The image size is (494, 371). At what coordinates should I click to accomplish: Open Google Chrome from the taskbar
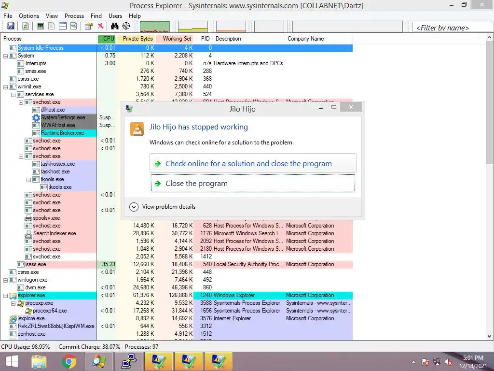click(x=69, y=361)
